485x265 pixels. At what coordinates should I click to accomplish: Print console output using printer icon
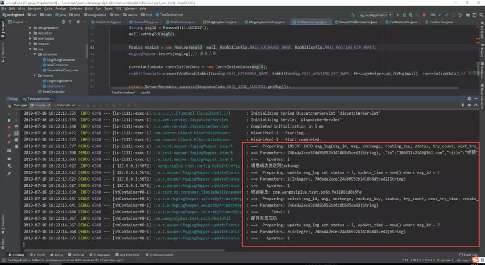17,140
